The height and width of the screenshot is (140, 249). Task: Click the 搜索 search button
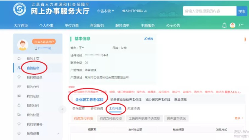(x=242, y=11)
